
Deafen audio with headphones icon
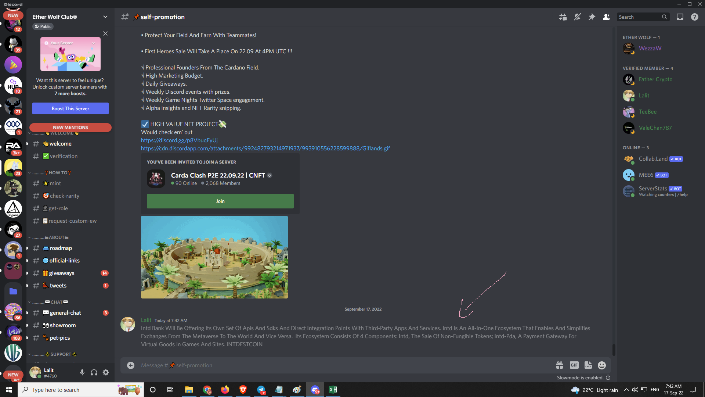click(94, 372)
